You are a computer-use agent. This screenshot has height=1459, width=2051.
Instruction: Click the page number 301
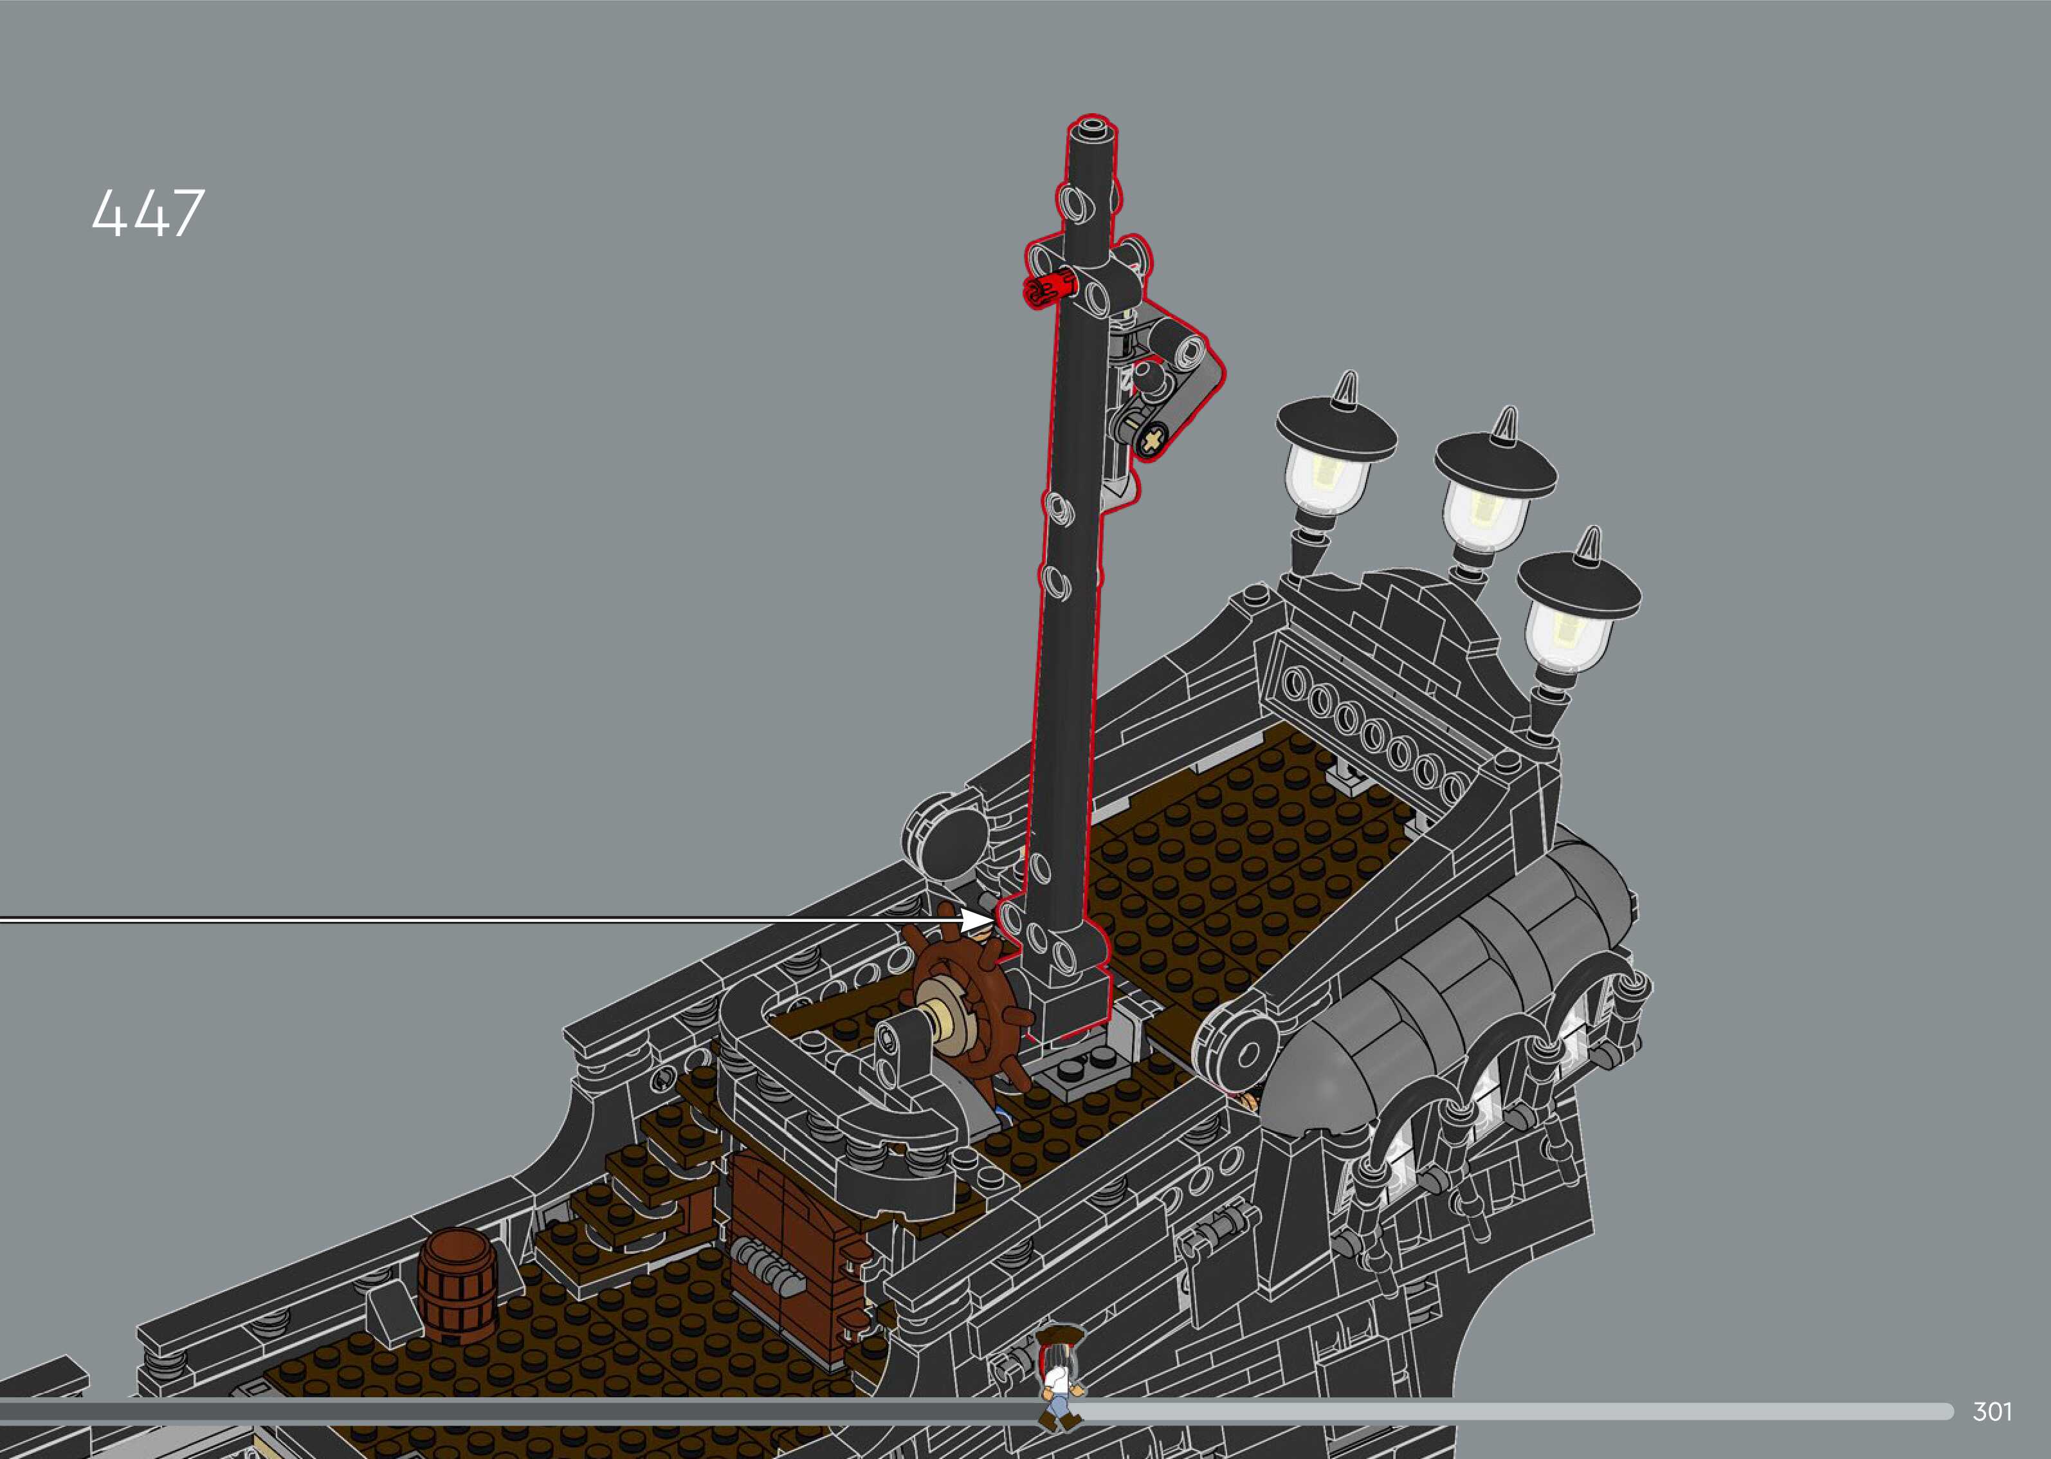1991,1411
